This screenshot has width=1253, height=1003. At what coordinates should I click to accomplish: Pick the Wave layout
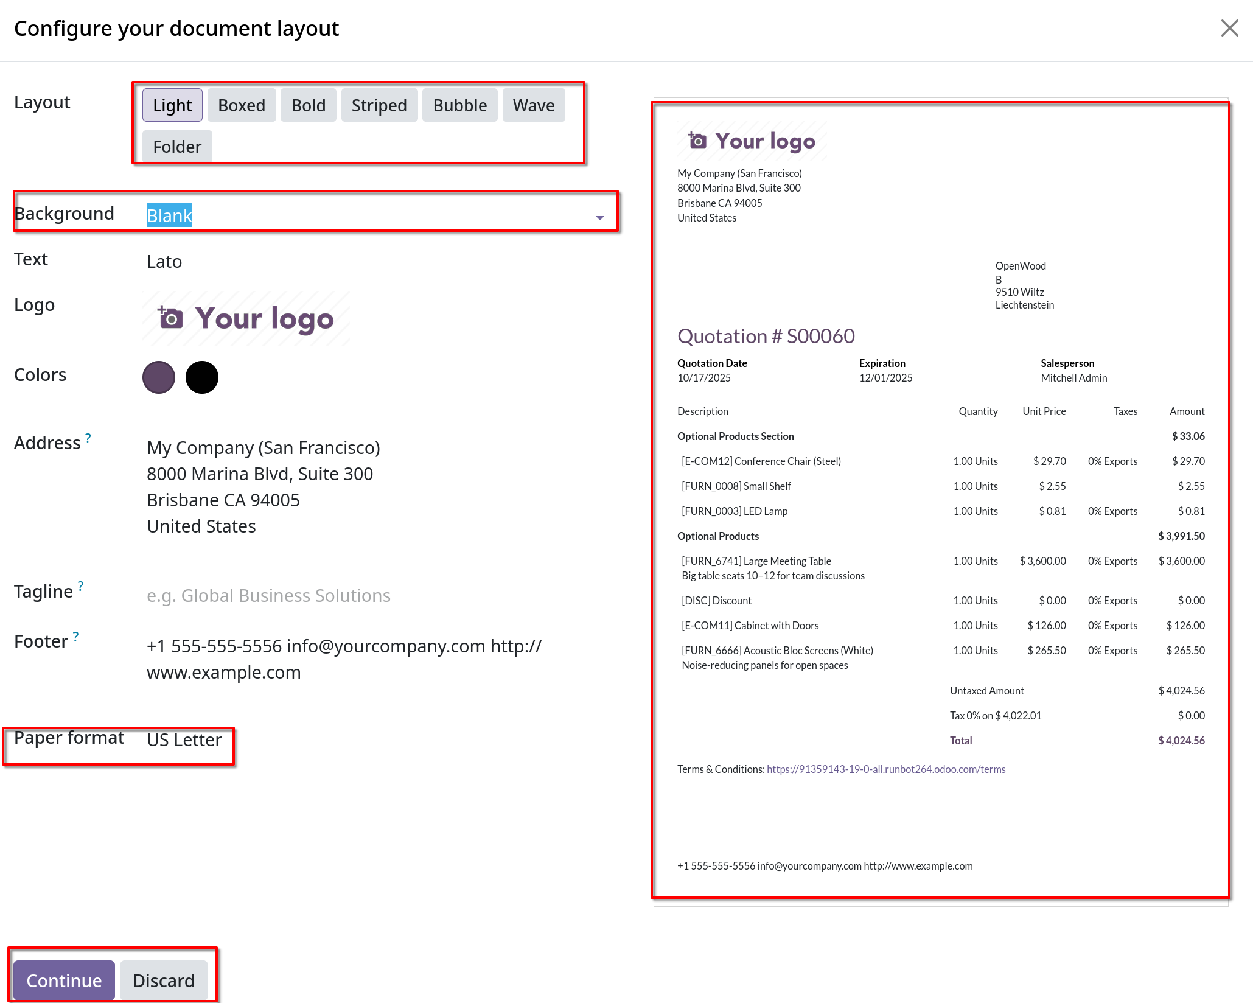[534, 105]
